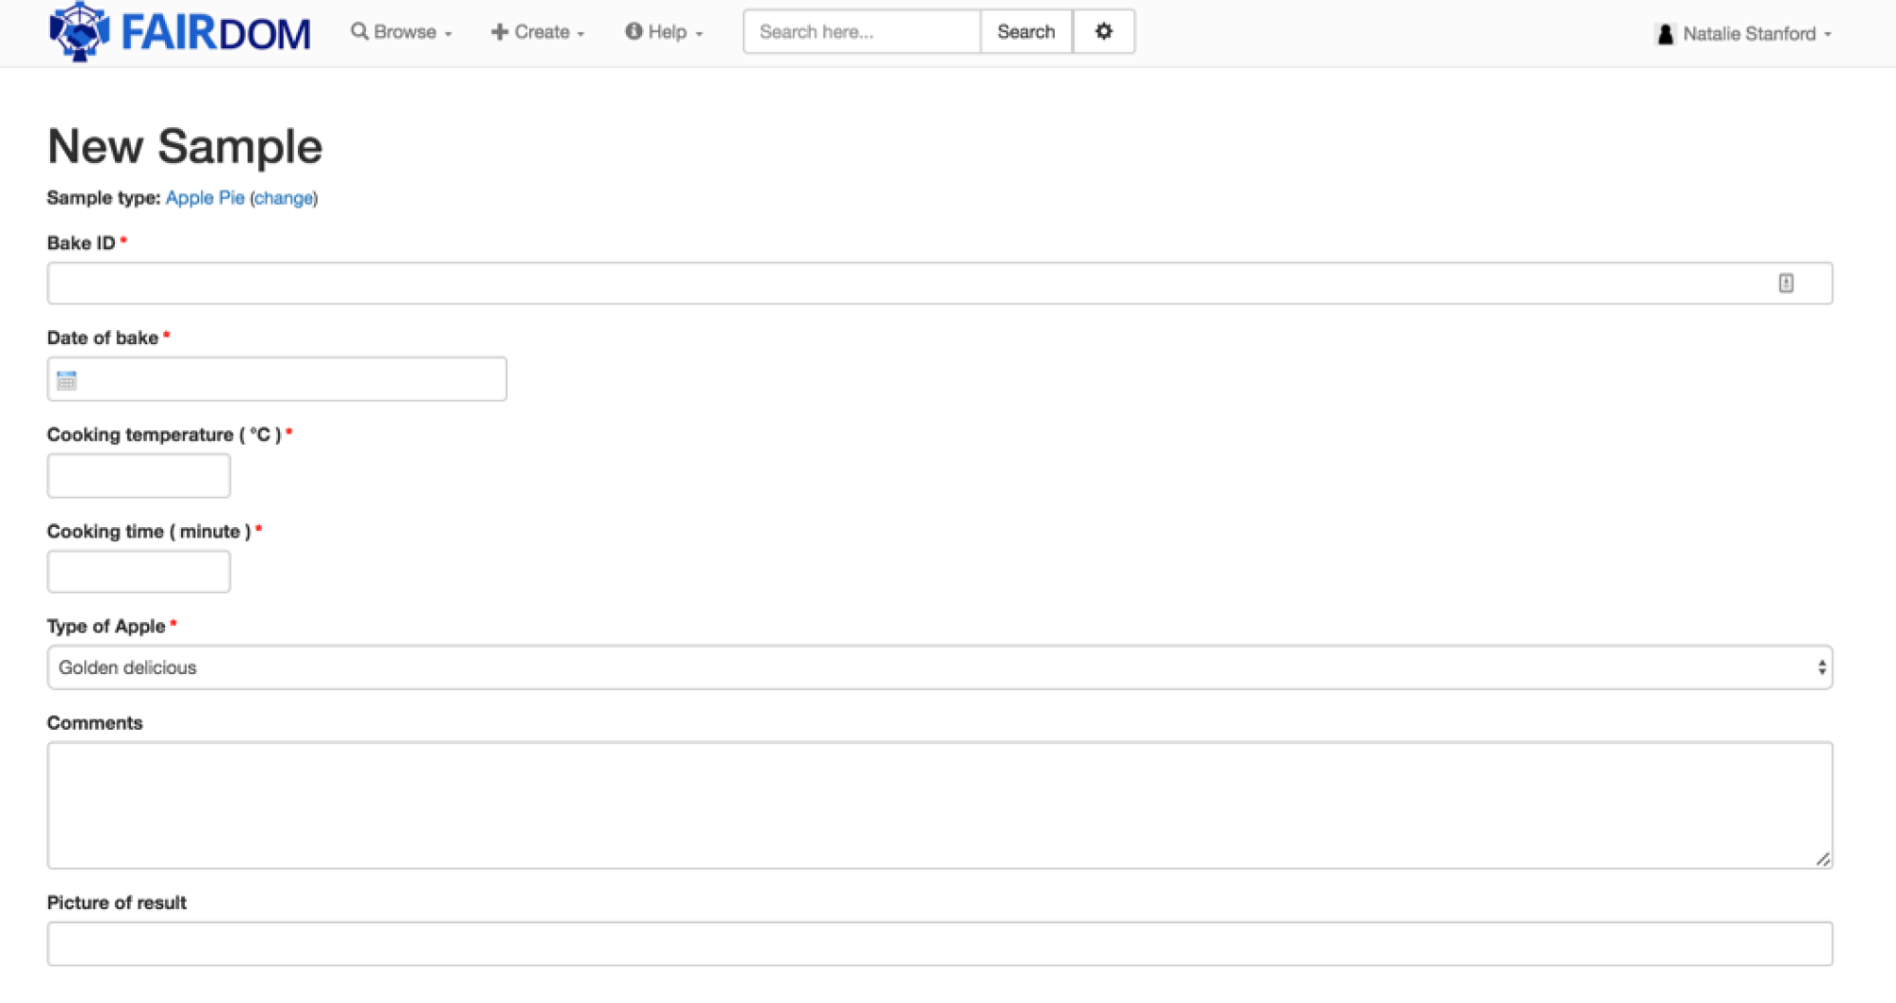The image size is (1896, 1003).
Task: Click inside the Comments text area
Action: (939, 804)
